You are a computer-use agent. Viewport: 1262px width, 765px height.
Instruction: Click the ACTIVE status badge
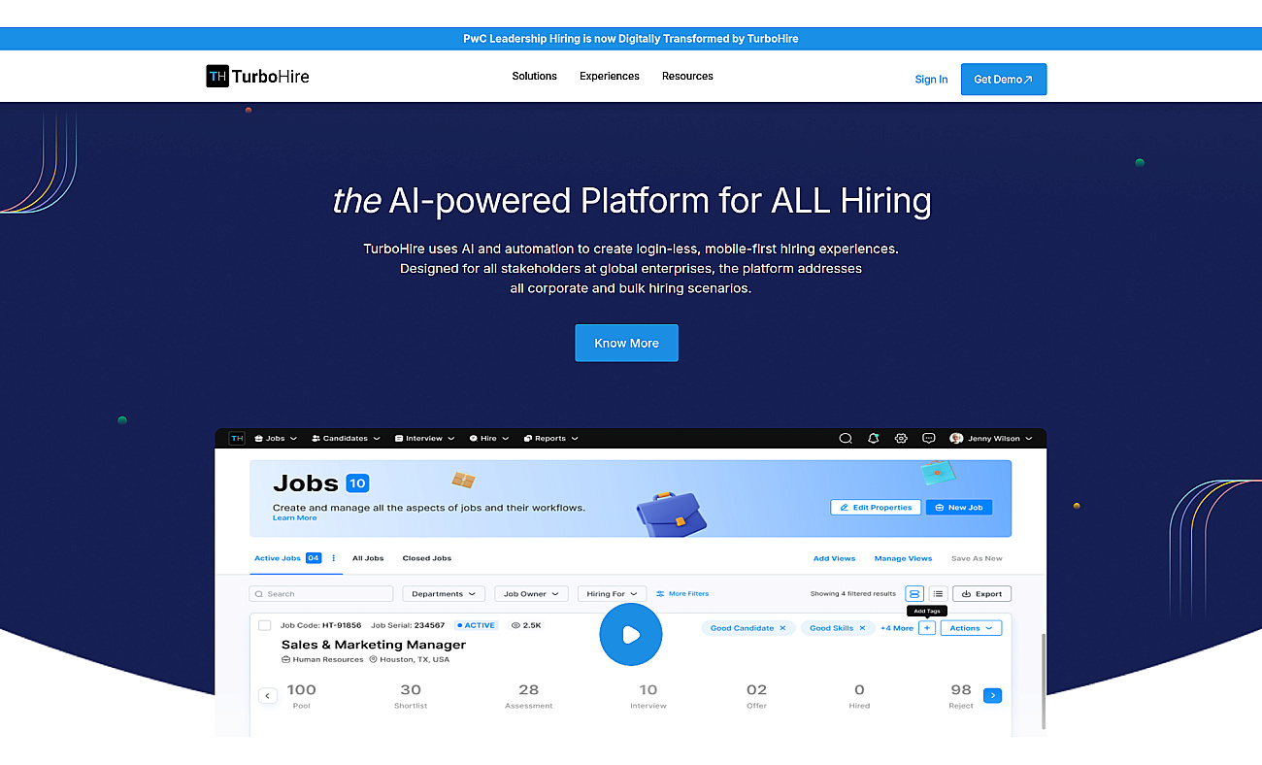(476, 625)
